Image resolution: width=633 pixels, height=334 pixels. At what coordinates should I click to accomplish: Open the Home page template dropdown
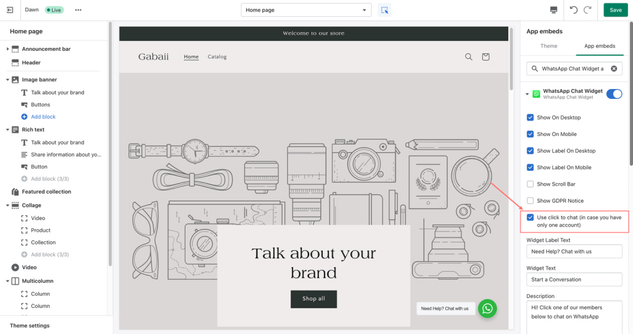point(306,10)
